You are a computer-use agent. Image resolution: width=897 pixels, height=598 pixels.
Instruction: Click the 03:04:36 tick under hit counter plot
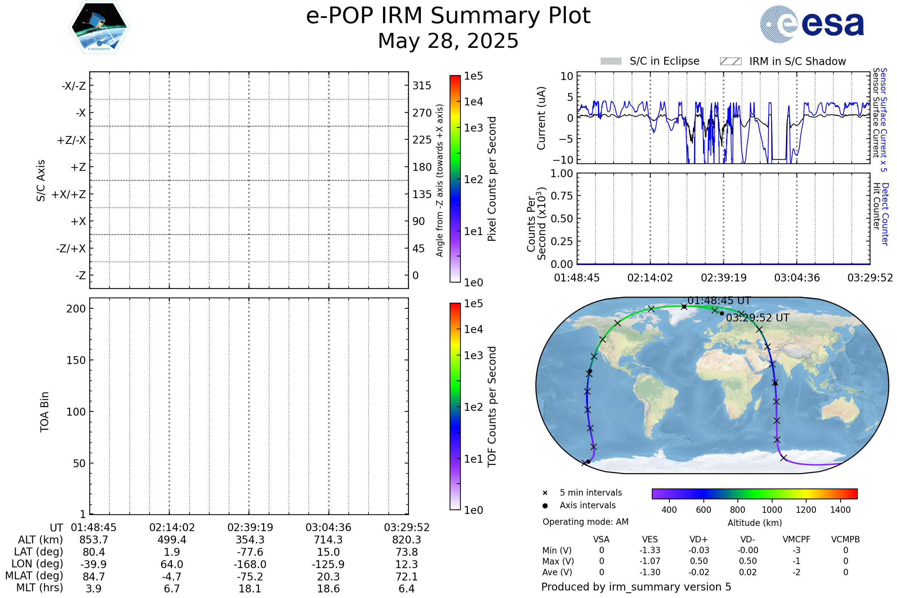click(797, 278)
